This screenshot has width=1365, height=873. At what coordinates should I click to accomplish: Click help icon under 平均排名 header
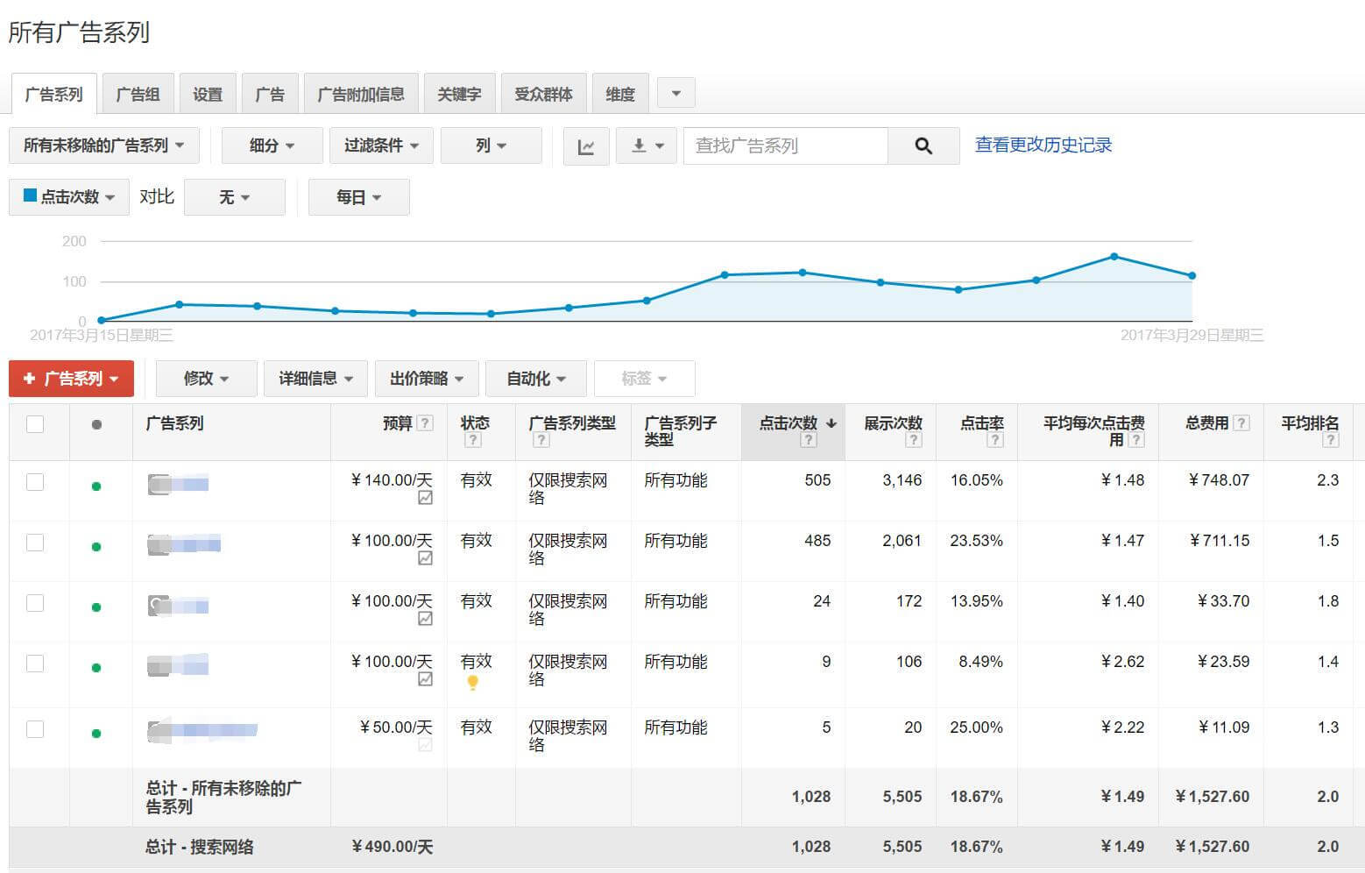[1331, 440]
